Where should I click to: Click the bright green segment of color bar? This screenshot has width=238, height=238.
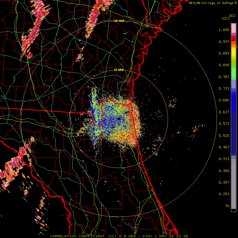234,72
